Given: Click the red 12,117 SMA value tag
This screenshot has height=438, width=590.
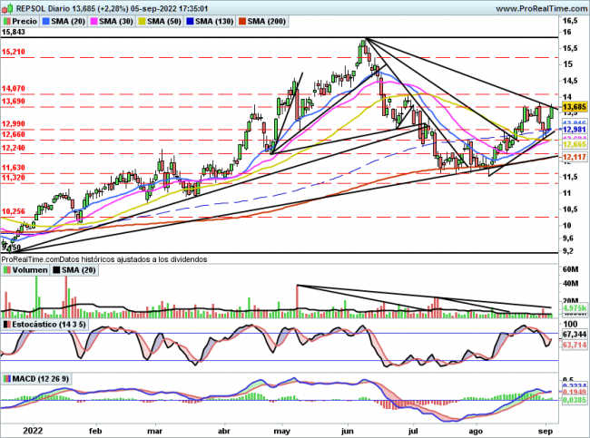Looking at the screenshot, I should tap(575, 157).
